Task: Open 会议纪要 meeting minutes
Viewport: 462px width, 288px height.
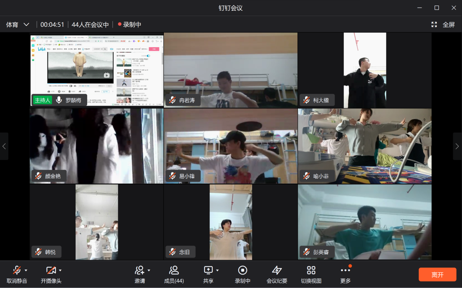Action: (x=277, y=270)
